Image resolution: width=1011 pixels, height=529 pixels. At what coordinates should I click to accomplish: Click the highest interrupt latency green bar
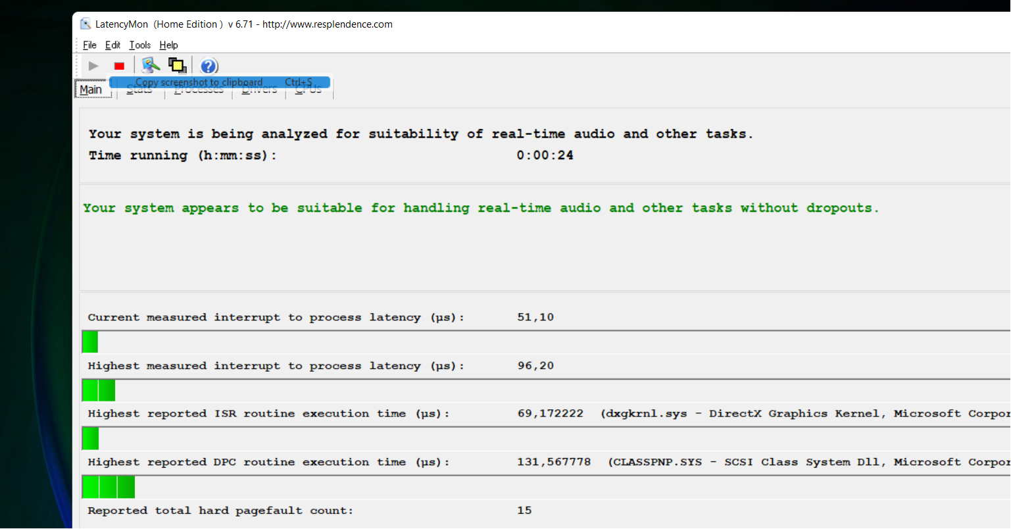(99, 390)
